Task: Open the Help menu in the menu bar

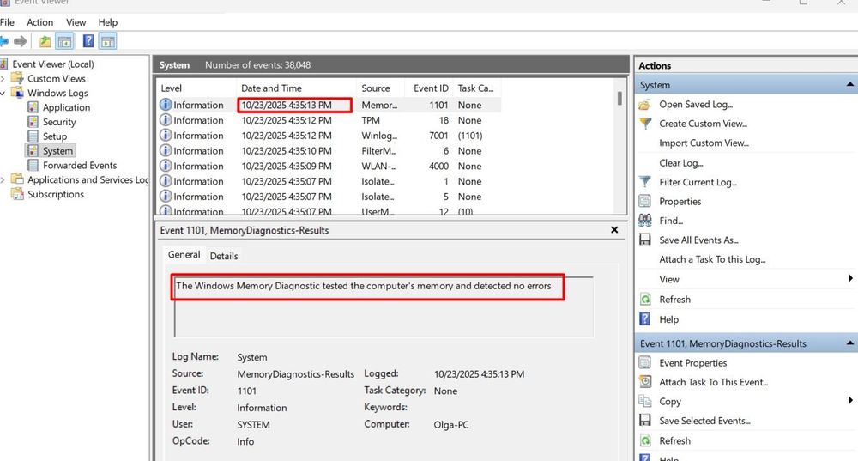Action: pyautogui.click(x=108, y=22)
